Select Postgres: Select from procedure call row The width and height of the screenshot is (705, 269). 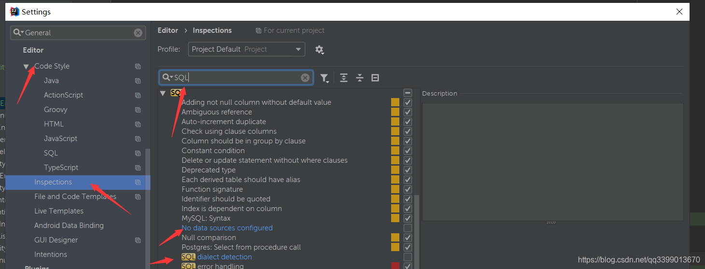coord(241,247)
